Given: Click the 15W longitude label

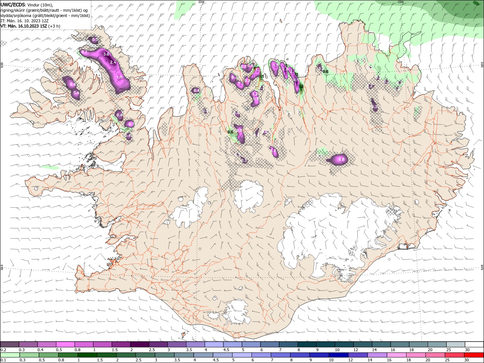Looking at the screenshot, I should pos(400,2).
